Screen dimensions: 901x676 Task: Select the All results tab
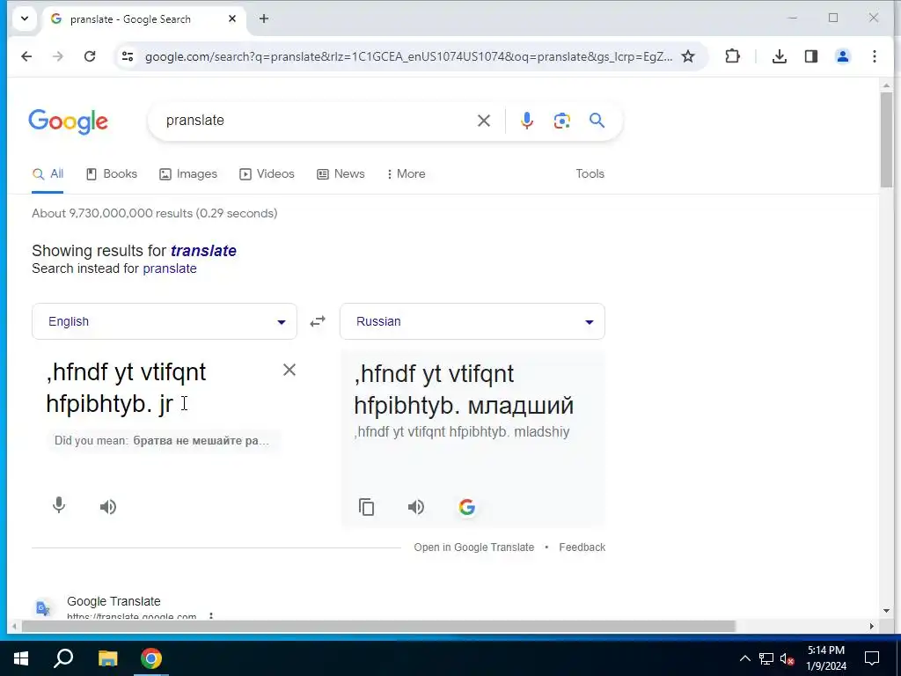[48, 173]
